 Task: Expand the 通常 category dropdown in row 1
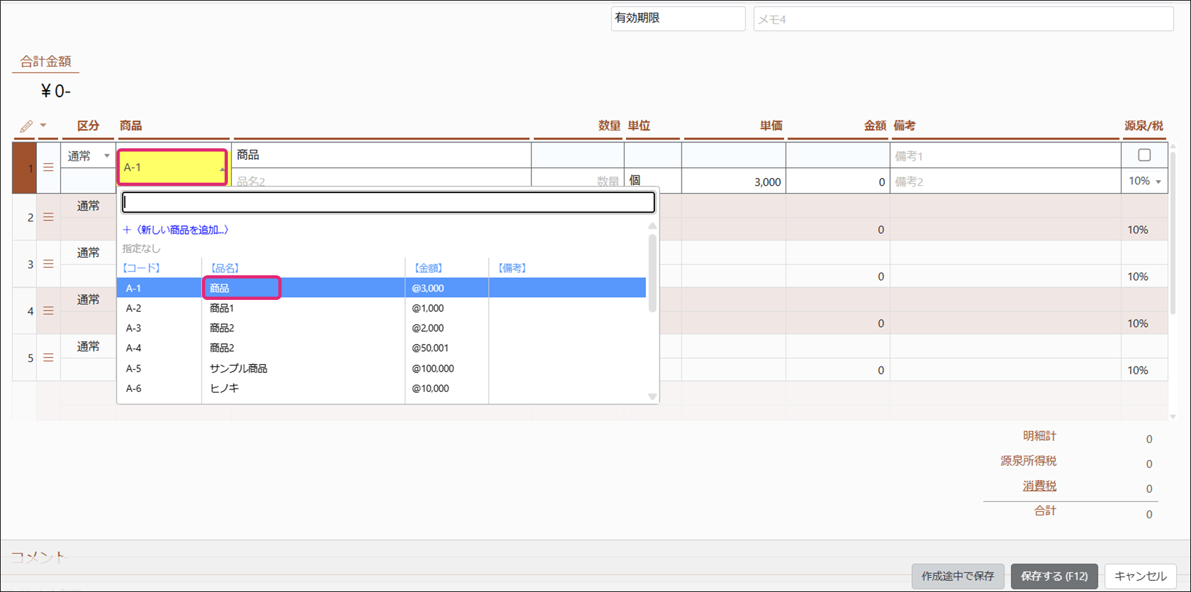[107, 155]
